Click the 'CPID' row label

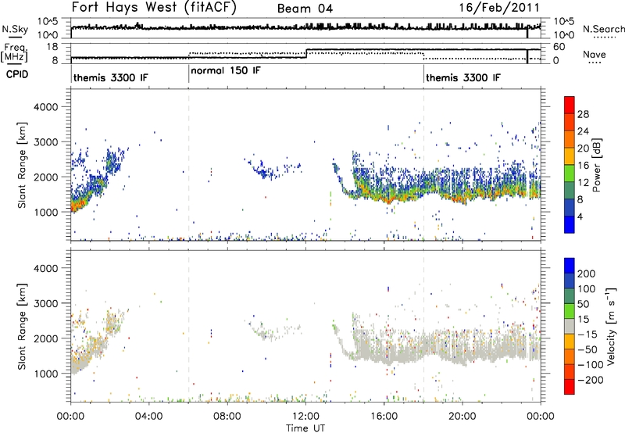click(17, 74)
